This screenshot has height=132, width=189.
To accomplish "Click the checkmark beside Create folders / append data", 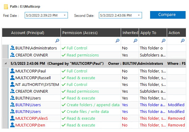I will (x=64, y=105).
